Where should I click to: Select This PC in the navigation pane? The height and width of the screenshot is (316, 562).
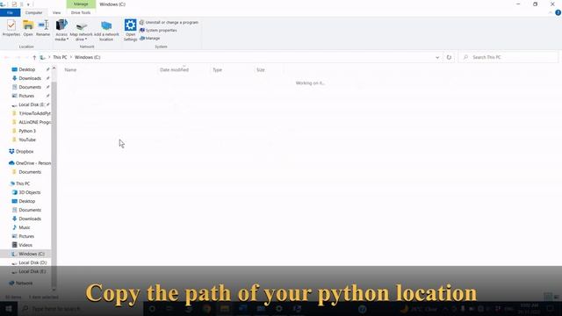(x=23, y=183)
